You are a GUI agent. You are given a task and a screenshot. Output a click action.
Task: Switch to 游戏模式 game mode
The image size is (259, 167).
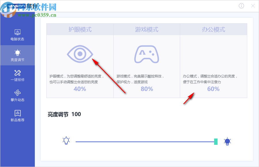coord(146,29)
